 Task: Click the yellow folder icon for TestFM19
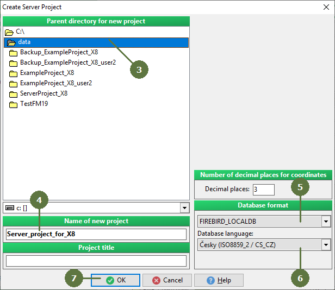(14, 104)
